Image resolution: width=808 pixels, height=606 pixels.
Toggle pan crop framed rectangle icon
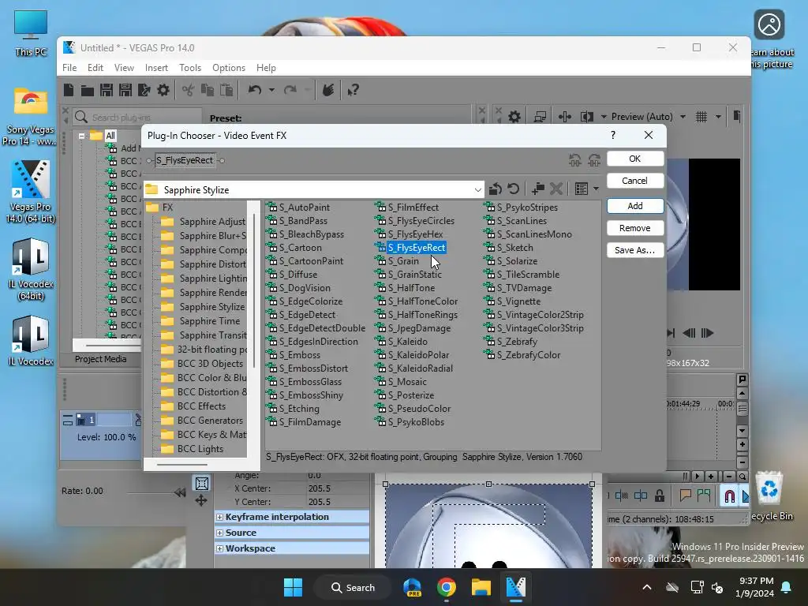tap(202, 484)
